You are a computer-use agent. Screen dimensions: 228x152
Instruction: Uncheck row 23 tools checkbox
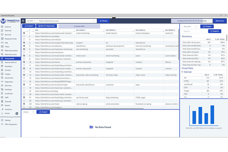click(x=24, y=104)
